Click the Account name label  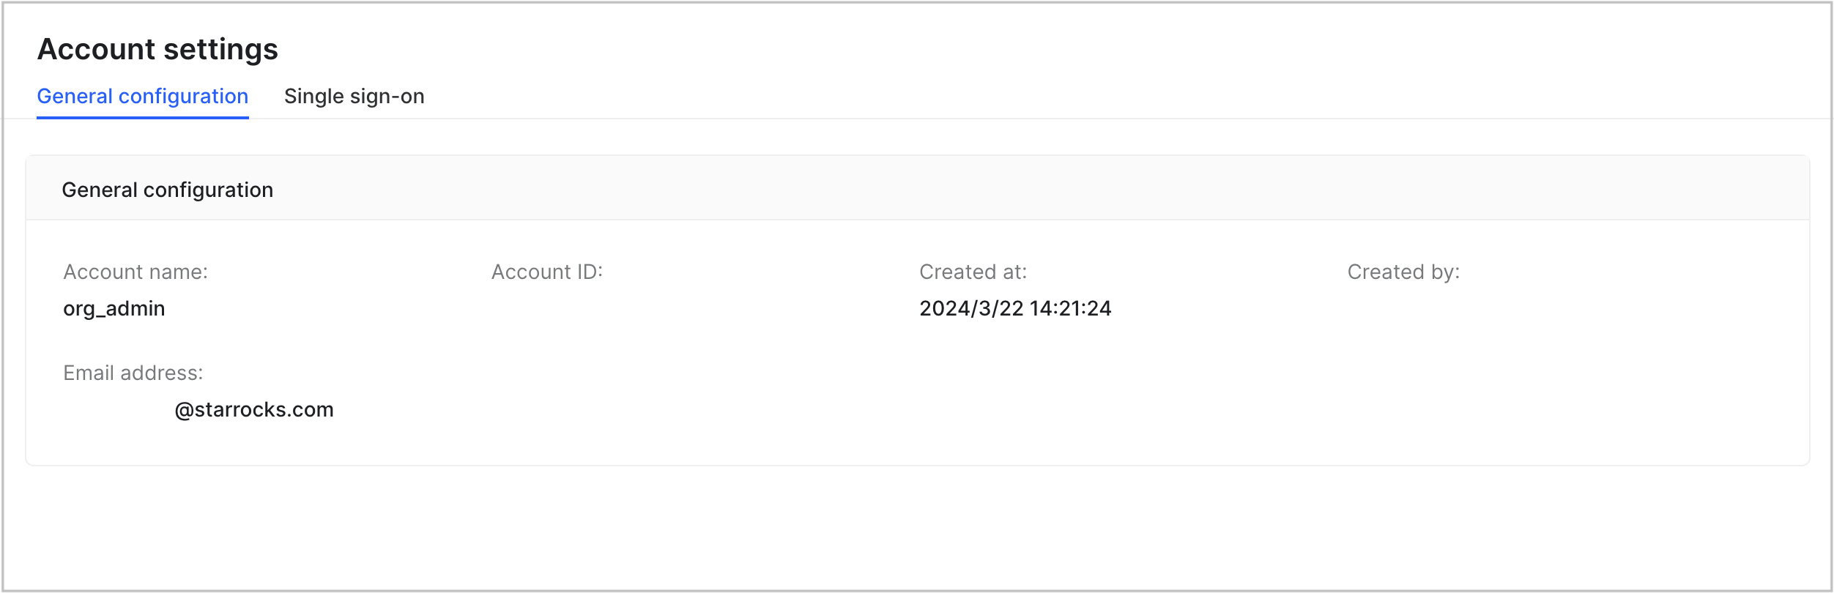click(135, 271)
